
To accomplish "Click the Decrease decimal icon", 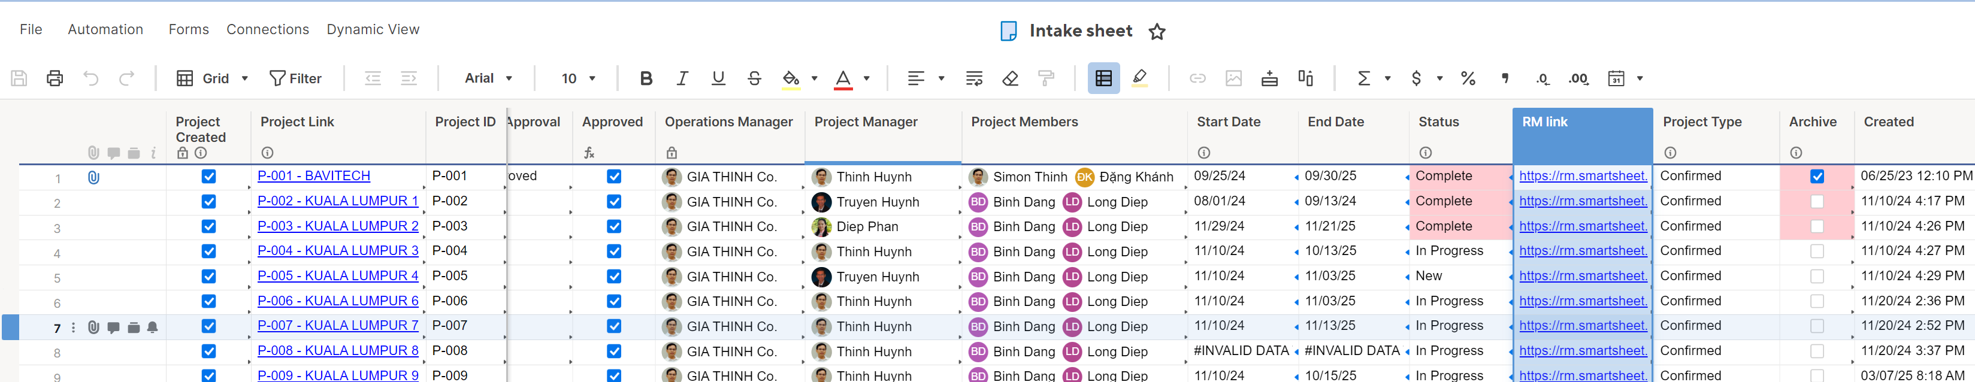I will (1542, 78).
